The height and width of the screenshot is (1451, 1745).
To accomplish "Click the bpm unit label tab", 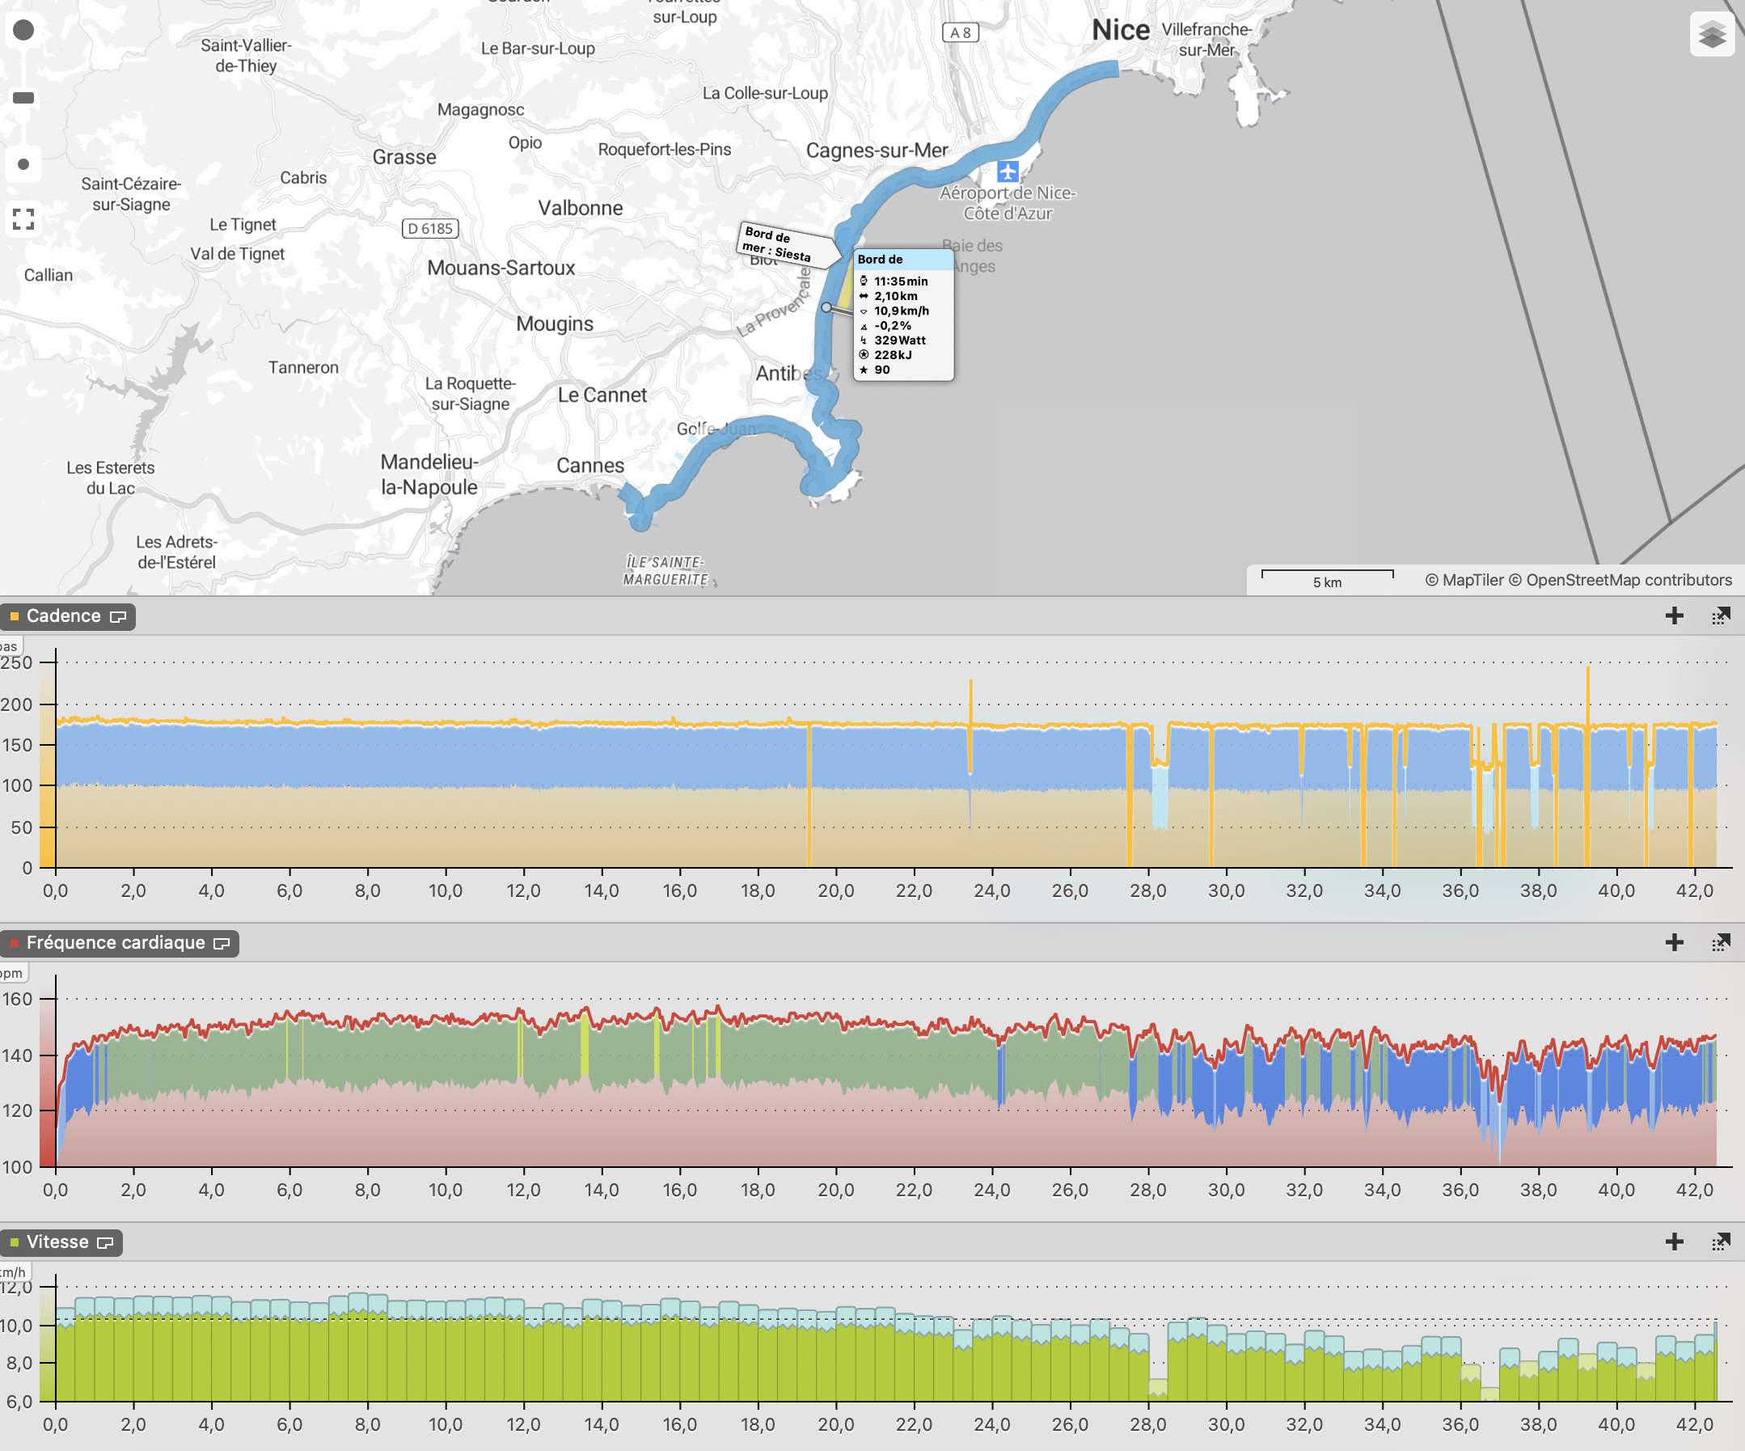I will (x=11, y=973).
